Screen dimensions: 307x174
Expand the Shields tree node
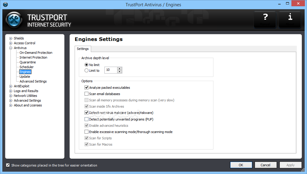point(11,38)
